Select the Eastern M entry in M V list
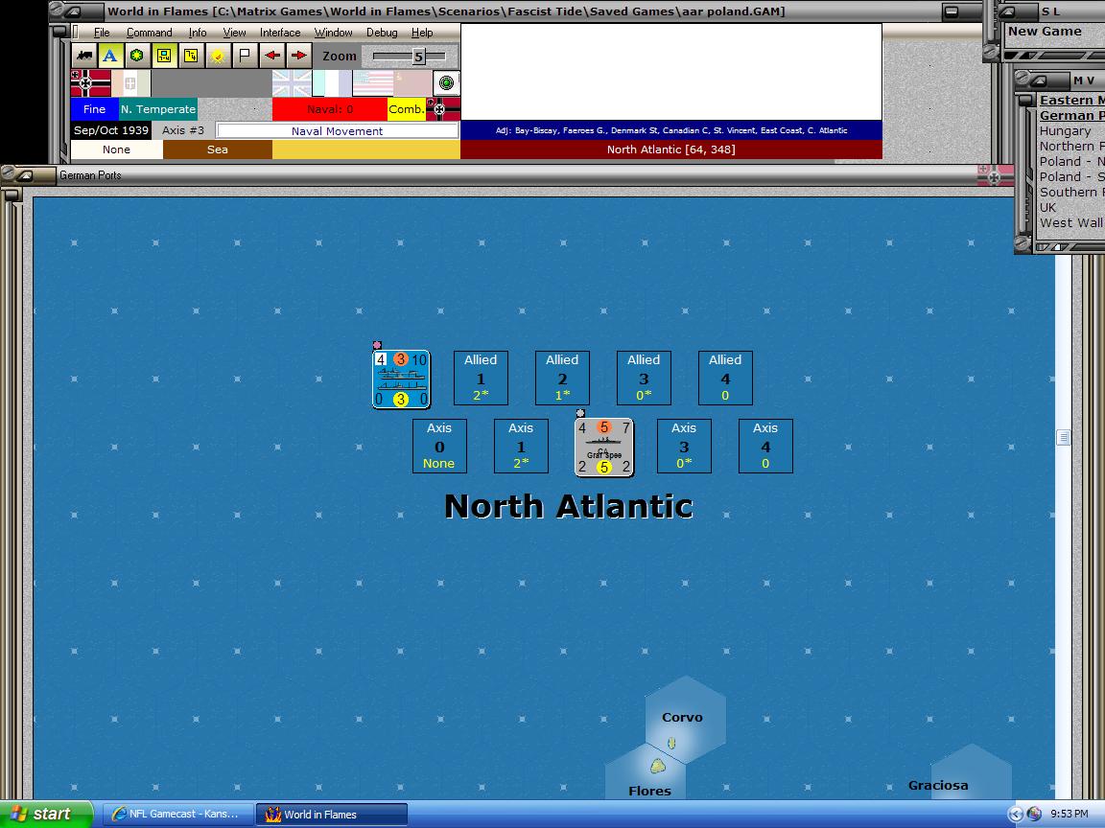The image size is (1105, 828). [x=1071, y=100]
